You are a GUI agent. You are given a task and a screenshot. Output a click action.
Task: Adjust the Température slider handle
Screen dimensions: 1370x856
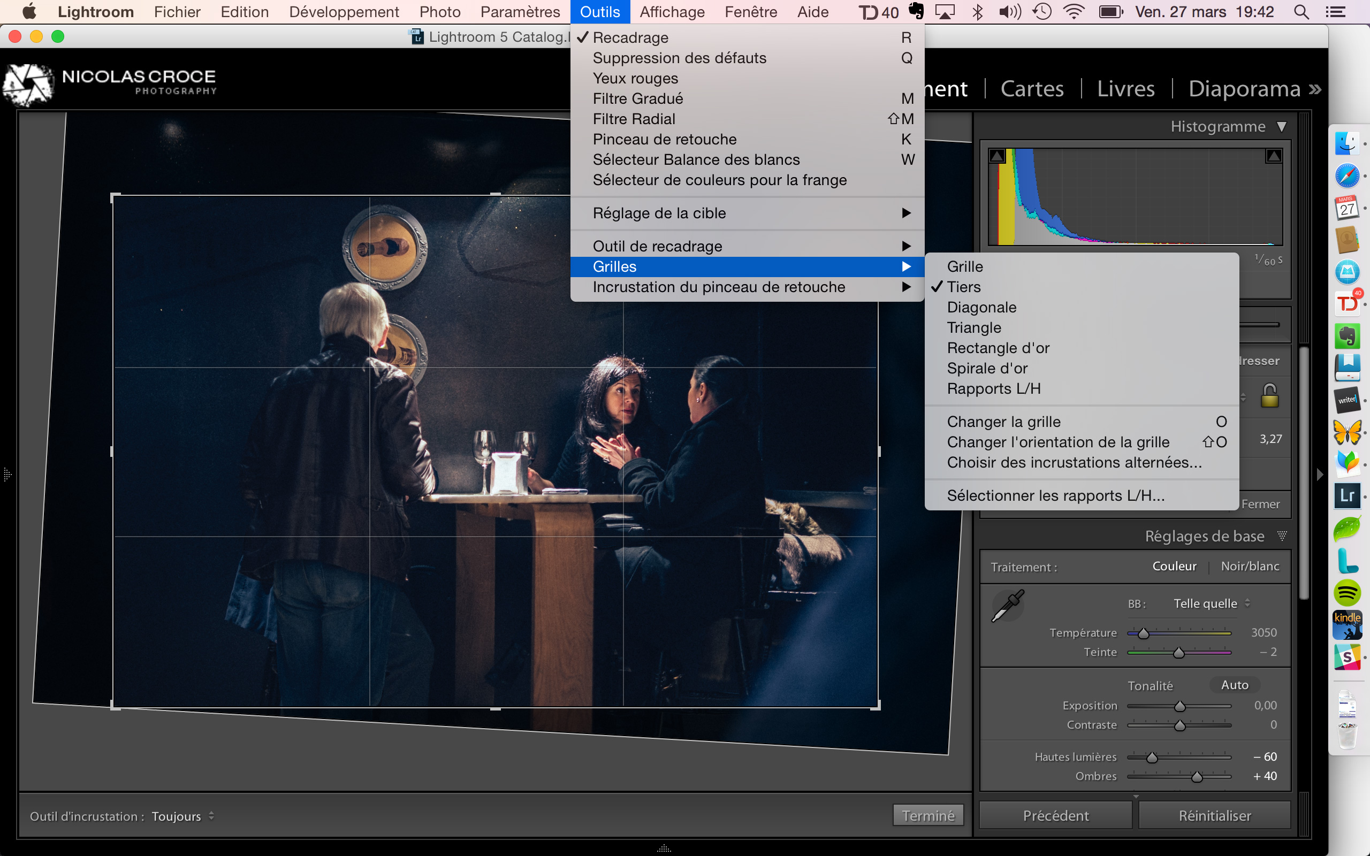1144,633
